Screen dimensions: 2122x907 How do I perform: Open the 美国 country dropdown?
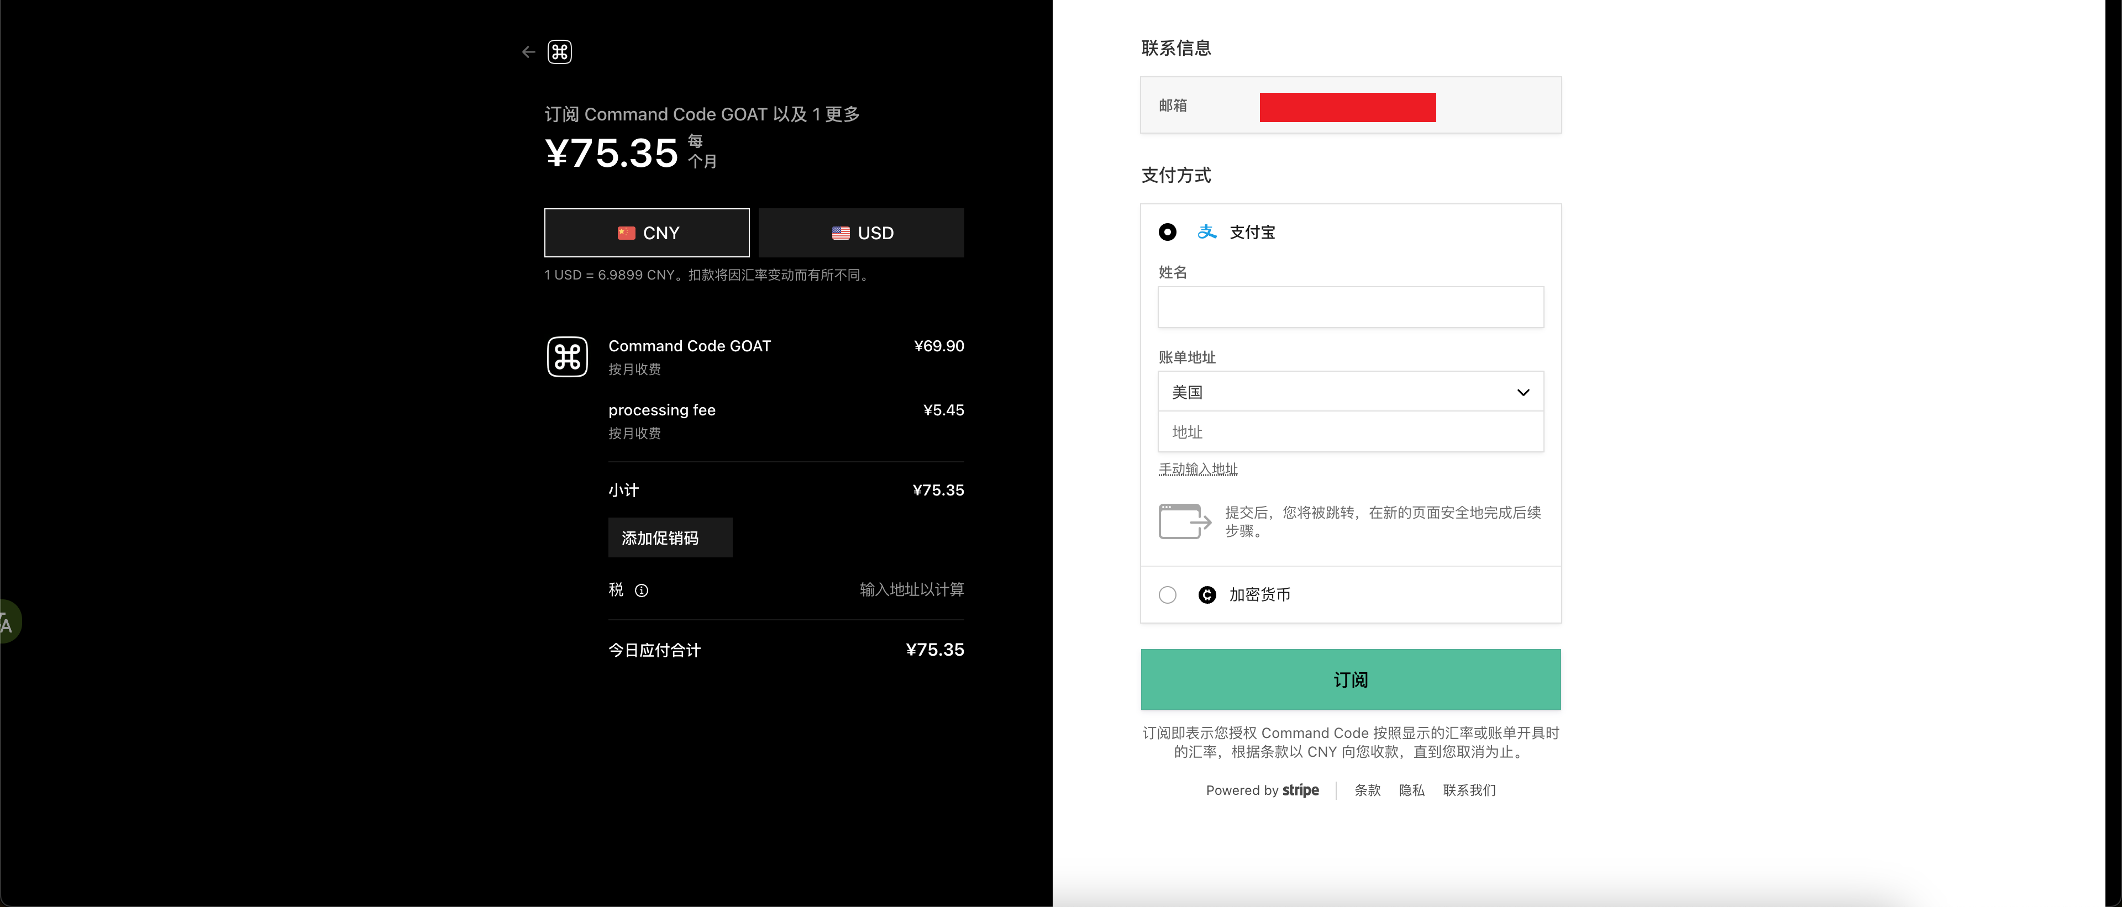(1351, 392)
